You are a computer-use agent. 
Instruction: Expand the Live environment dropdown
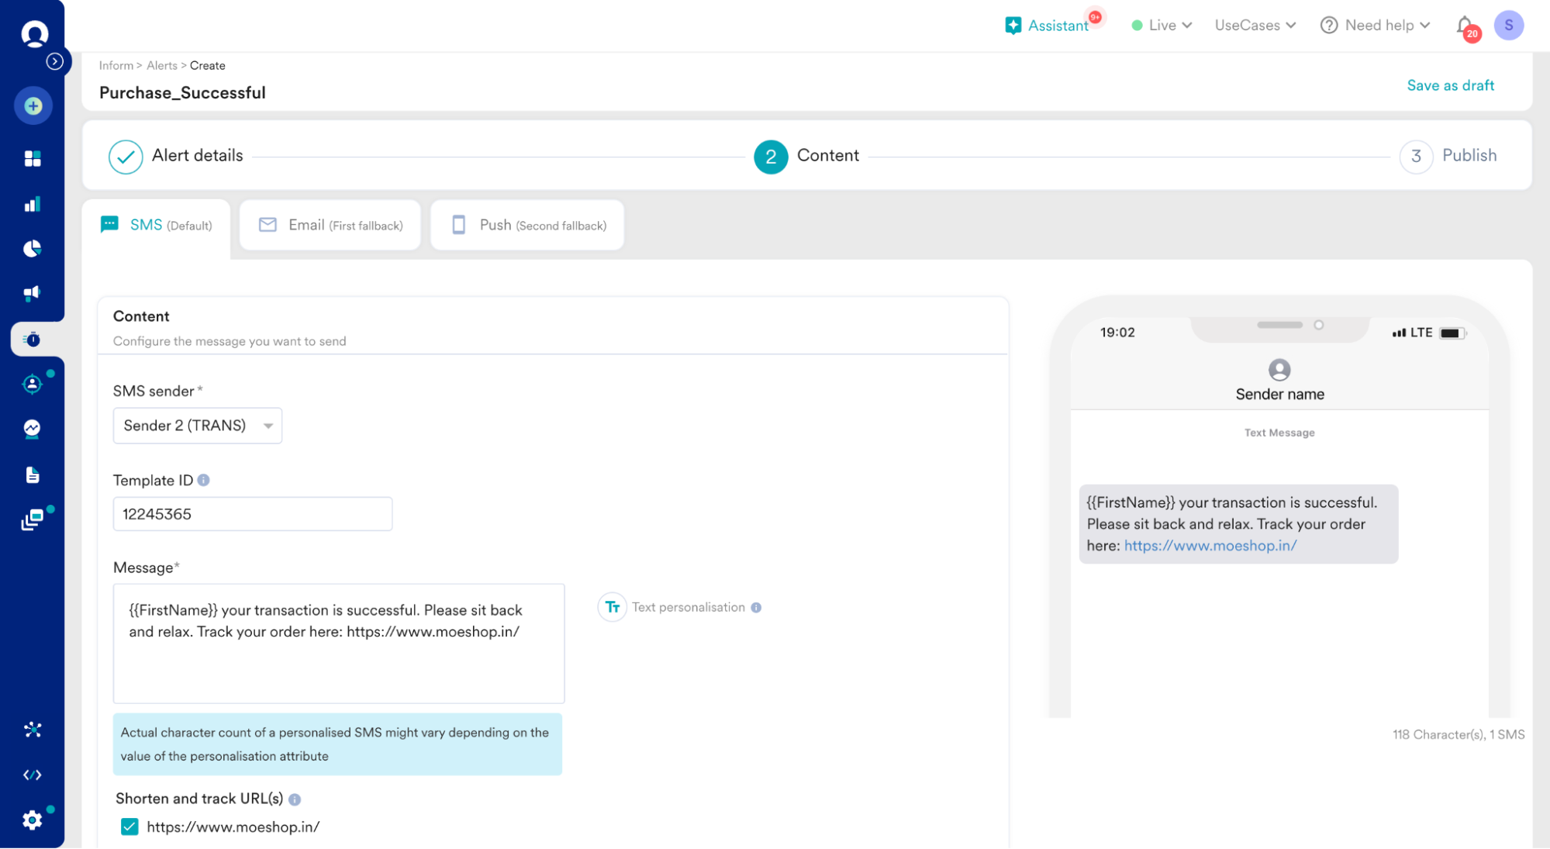(x=1162, y=26)
